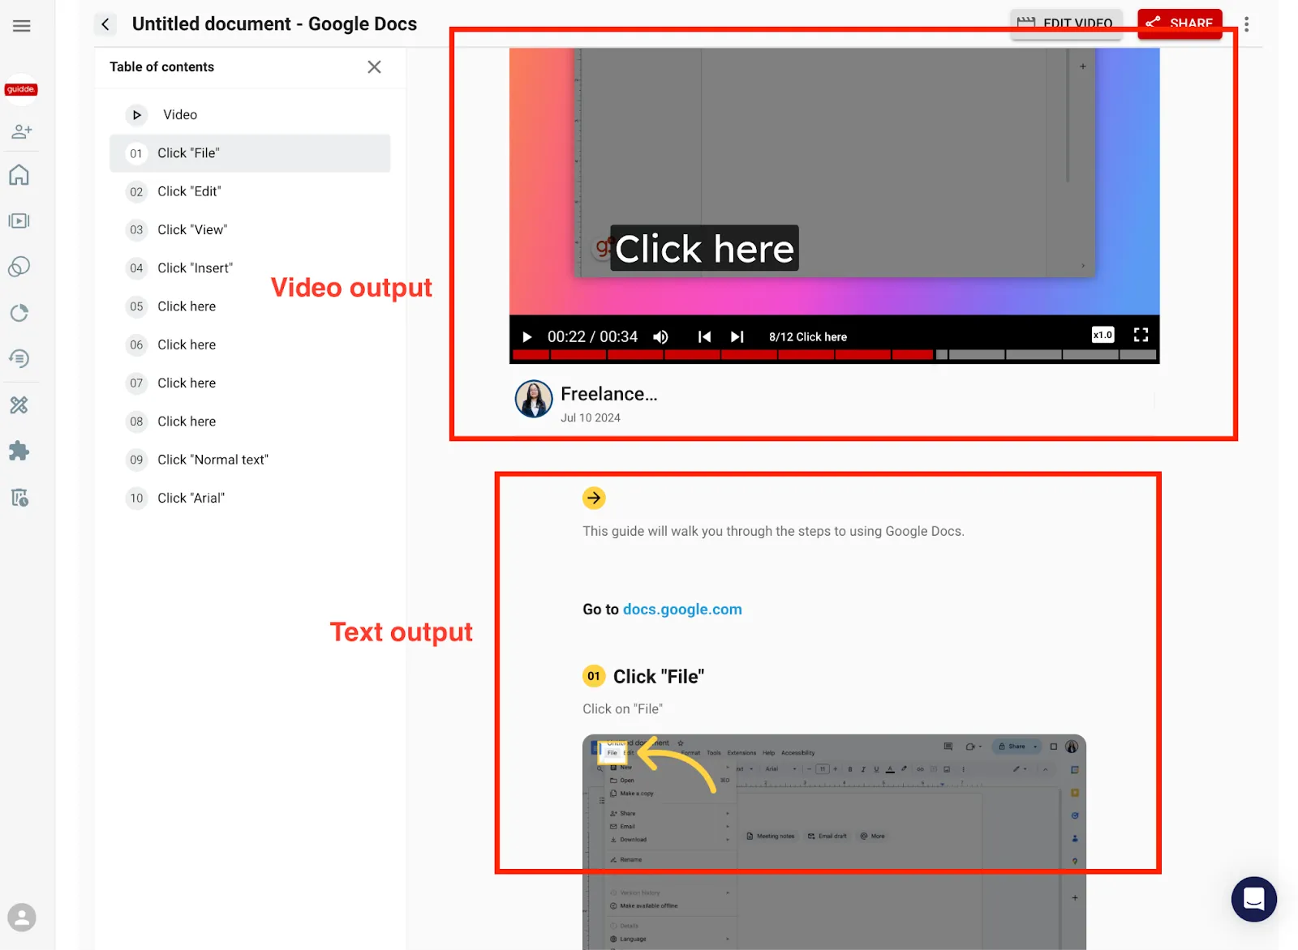This screenshot has width=1298, height=950.
Task: Select step 10 Click "Arial"
Action: pyautogui.click(x=250, y=498)
